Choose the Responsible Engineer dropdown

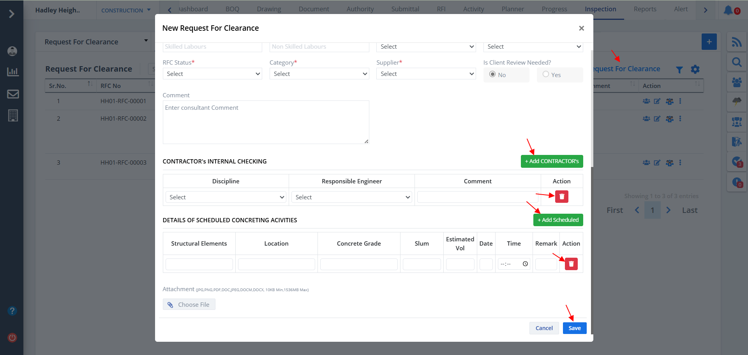pyautogui.click(x=352, y=197)
